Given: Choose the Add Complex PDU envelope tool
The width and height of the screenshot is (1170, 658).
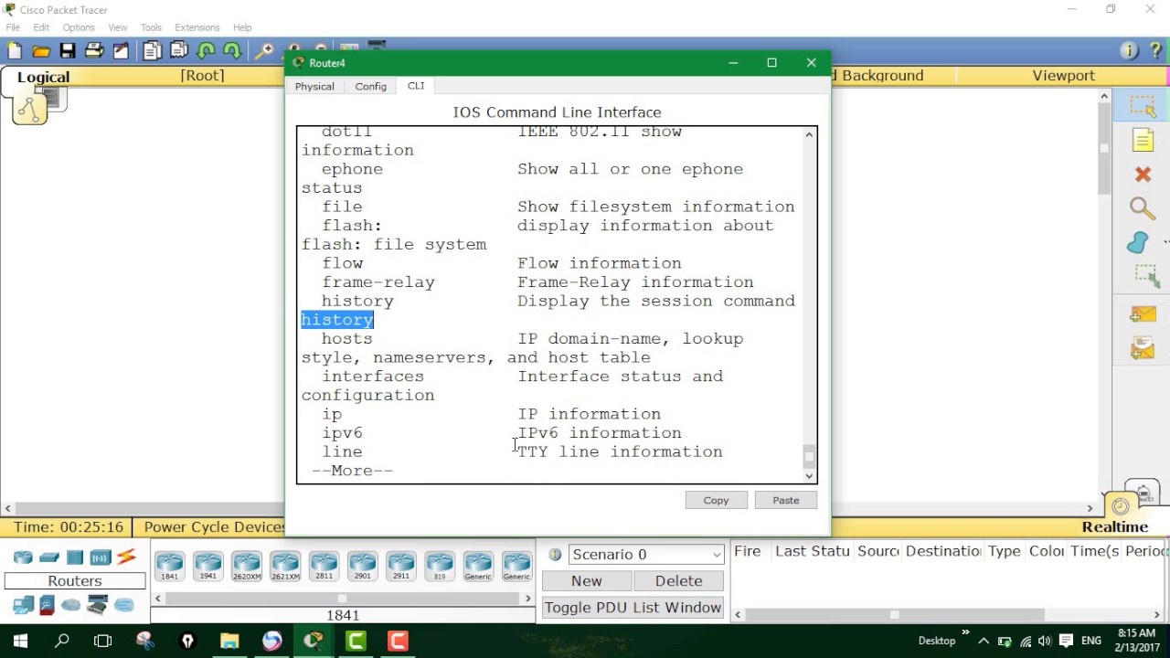Looking at the screenshot, I should 1143,348.
